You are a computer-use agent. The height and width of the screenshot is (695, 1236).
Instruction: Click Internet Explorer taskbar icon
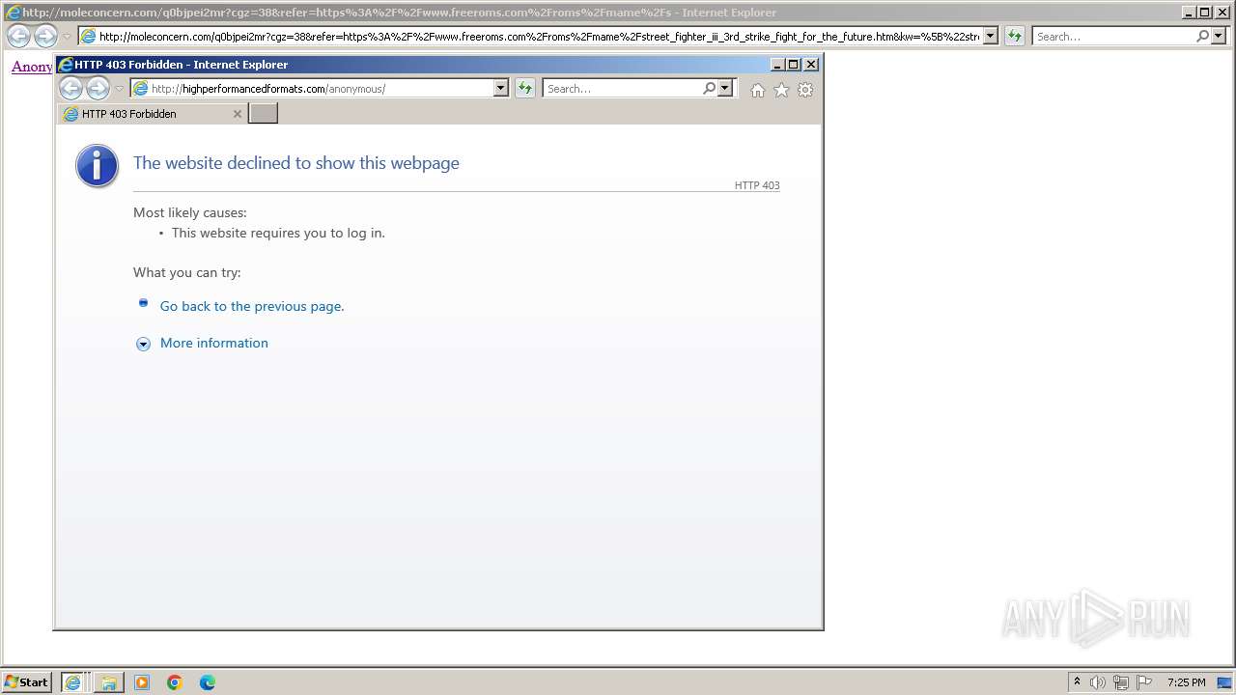coord(73,682)
